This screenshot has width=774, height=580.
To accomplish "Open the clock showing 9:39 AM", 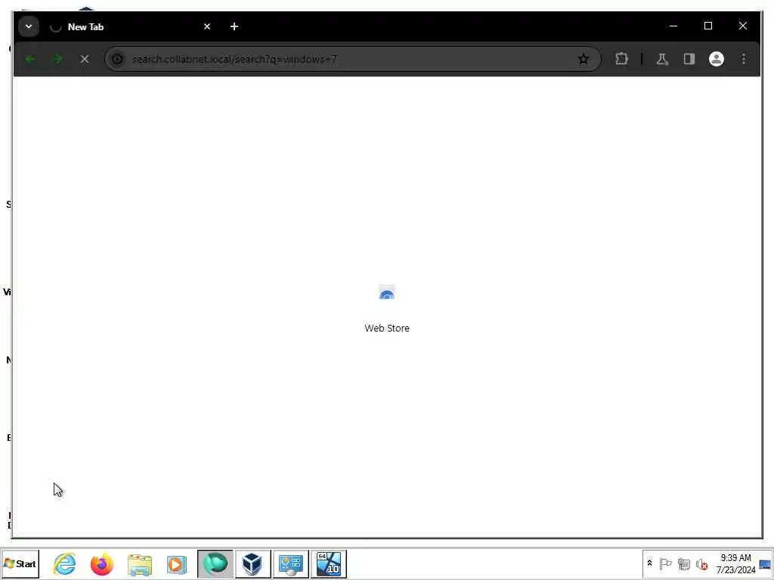I will pos(735,563).
